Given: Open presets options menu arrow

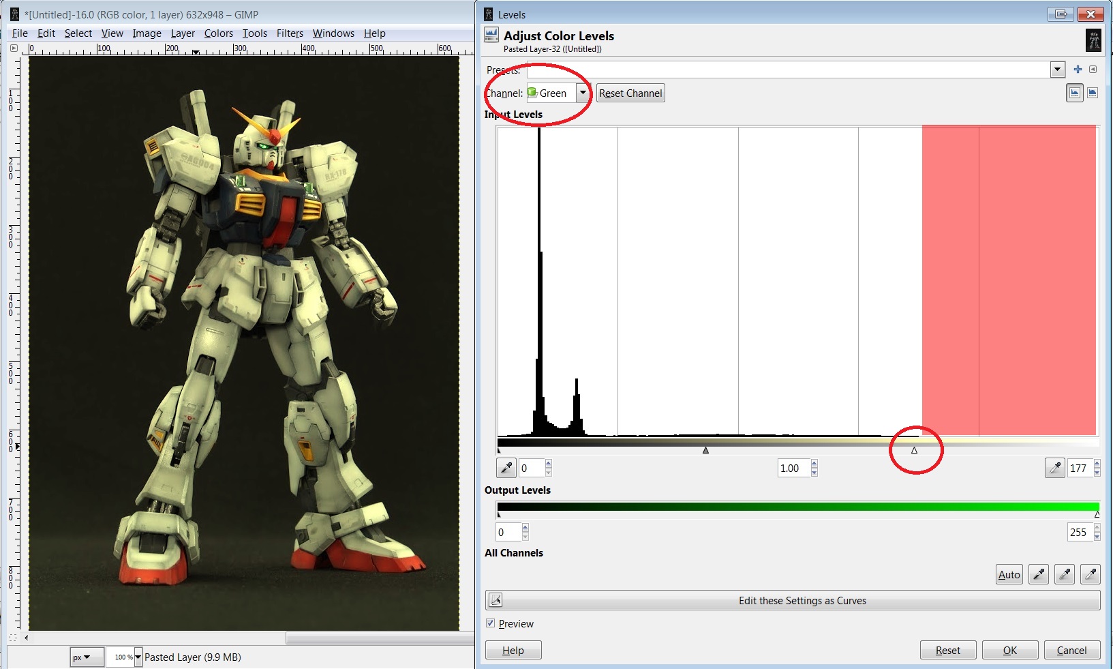Looking at the screenshot, I should (1093, 70).
